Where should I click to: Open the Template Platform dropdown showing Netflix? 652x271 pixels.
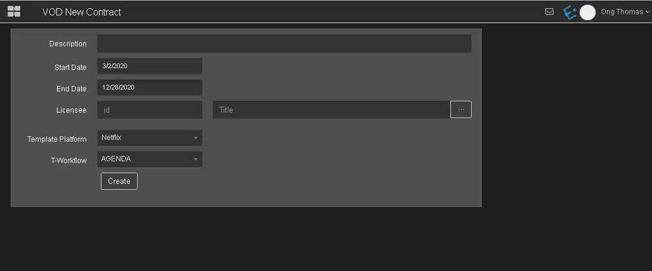(x=150, y=138)
